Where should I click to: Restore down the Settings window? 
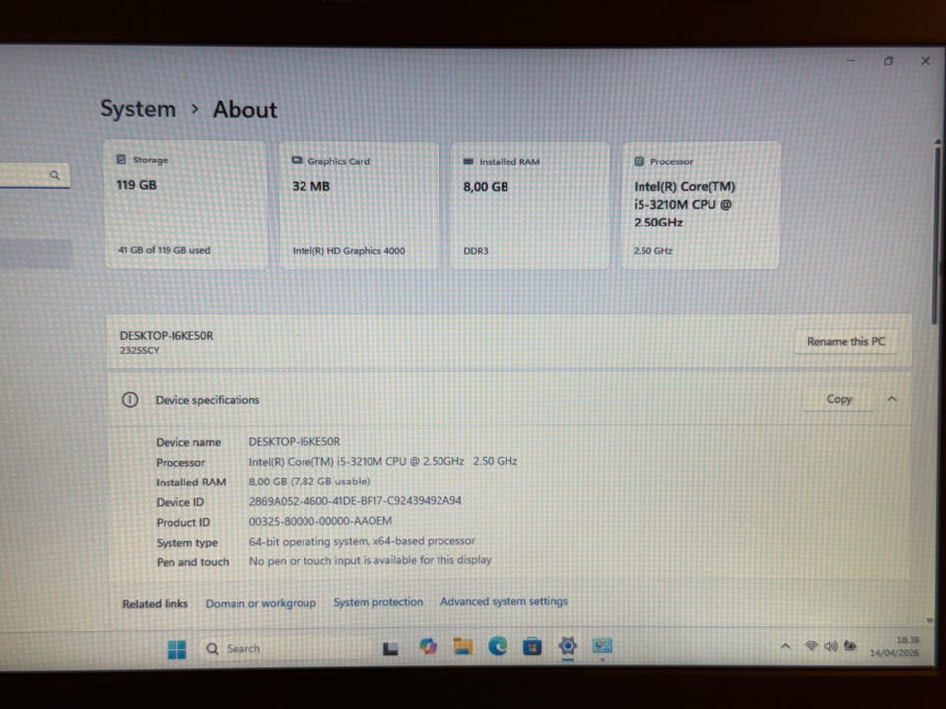pos(888,61)
